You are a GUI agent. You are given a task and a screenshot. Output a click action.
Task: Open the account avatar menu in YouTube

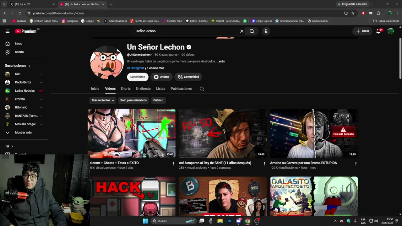391,31
